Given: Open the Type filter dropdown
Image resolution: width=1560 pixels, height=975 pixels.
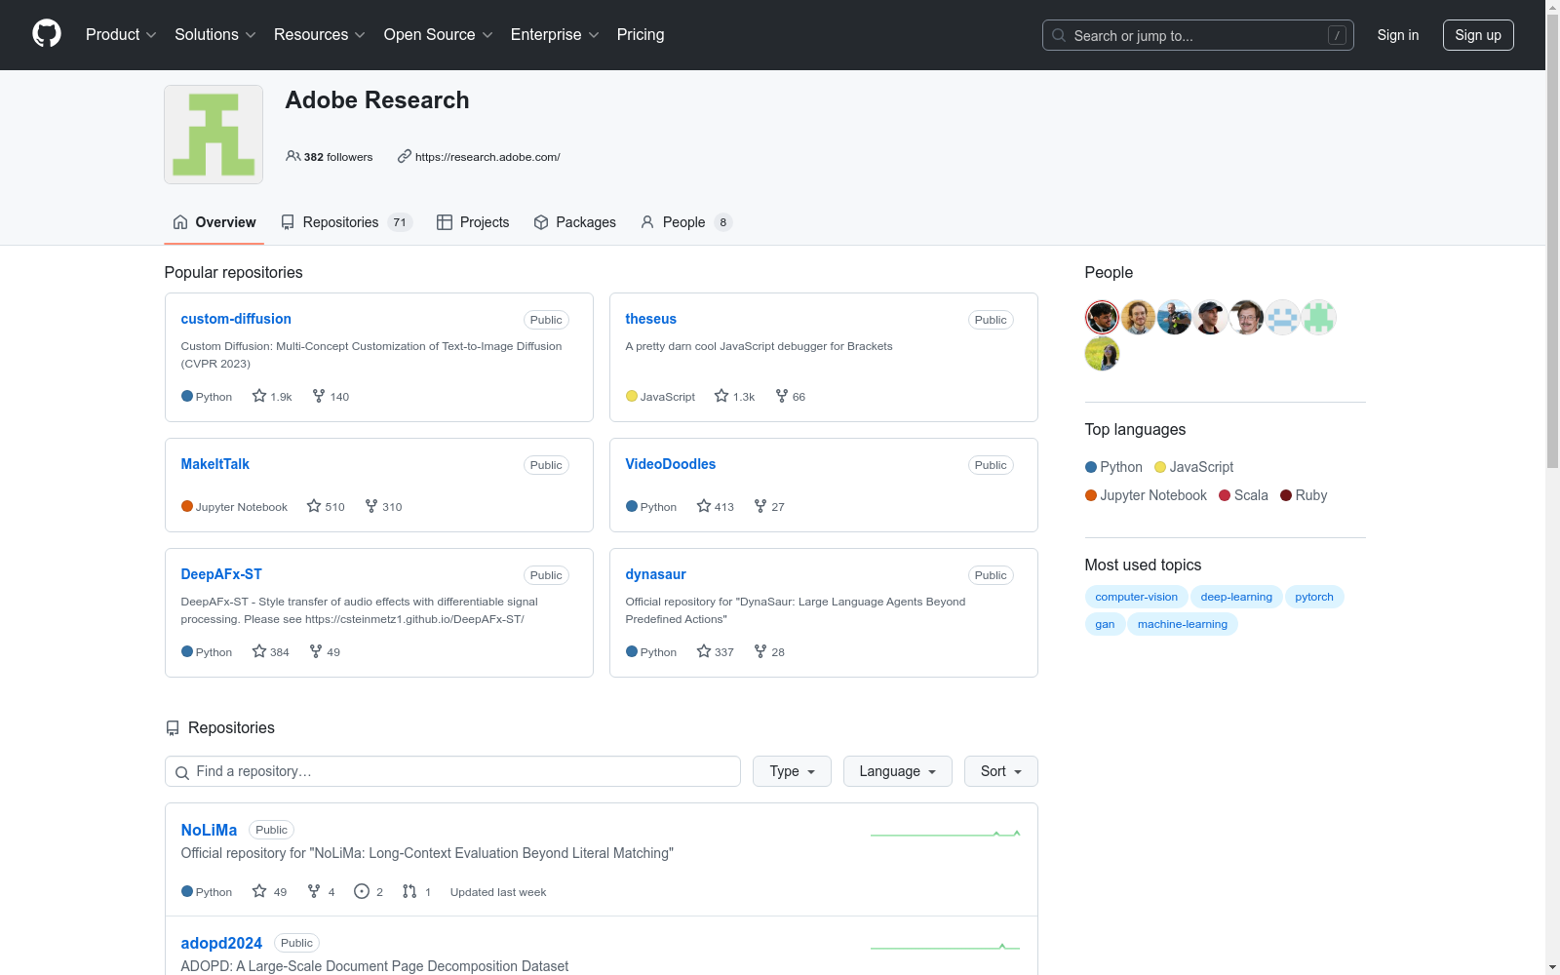Looking at the screenshot, I should (792, 771).
